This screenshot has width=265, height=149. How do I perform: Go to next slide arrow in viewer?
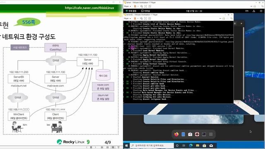(x=95, y=147)
